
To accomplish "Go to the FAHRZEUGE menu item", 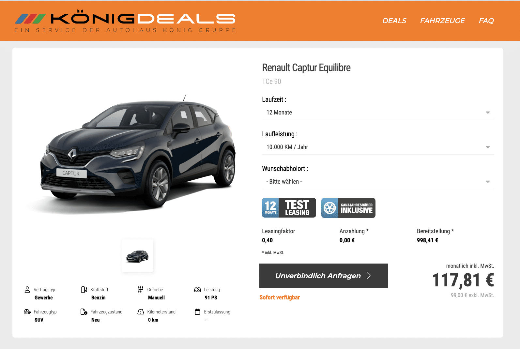I will pyautogui.click(x=442, y=21).
